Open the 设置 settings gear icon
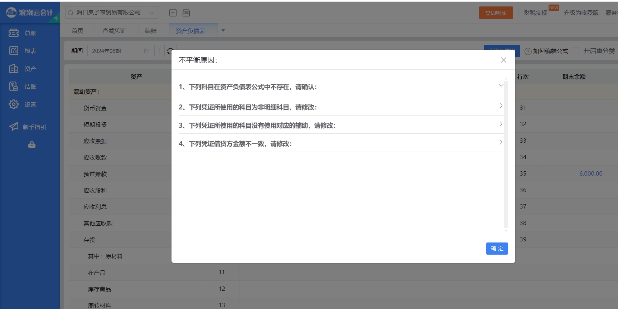The width and height of the screenshot is (618, 309). coord(14,104)
